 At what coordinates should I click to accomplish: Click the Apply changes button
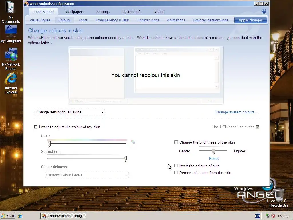coord(251,20)
